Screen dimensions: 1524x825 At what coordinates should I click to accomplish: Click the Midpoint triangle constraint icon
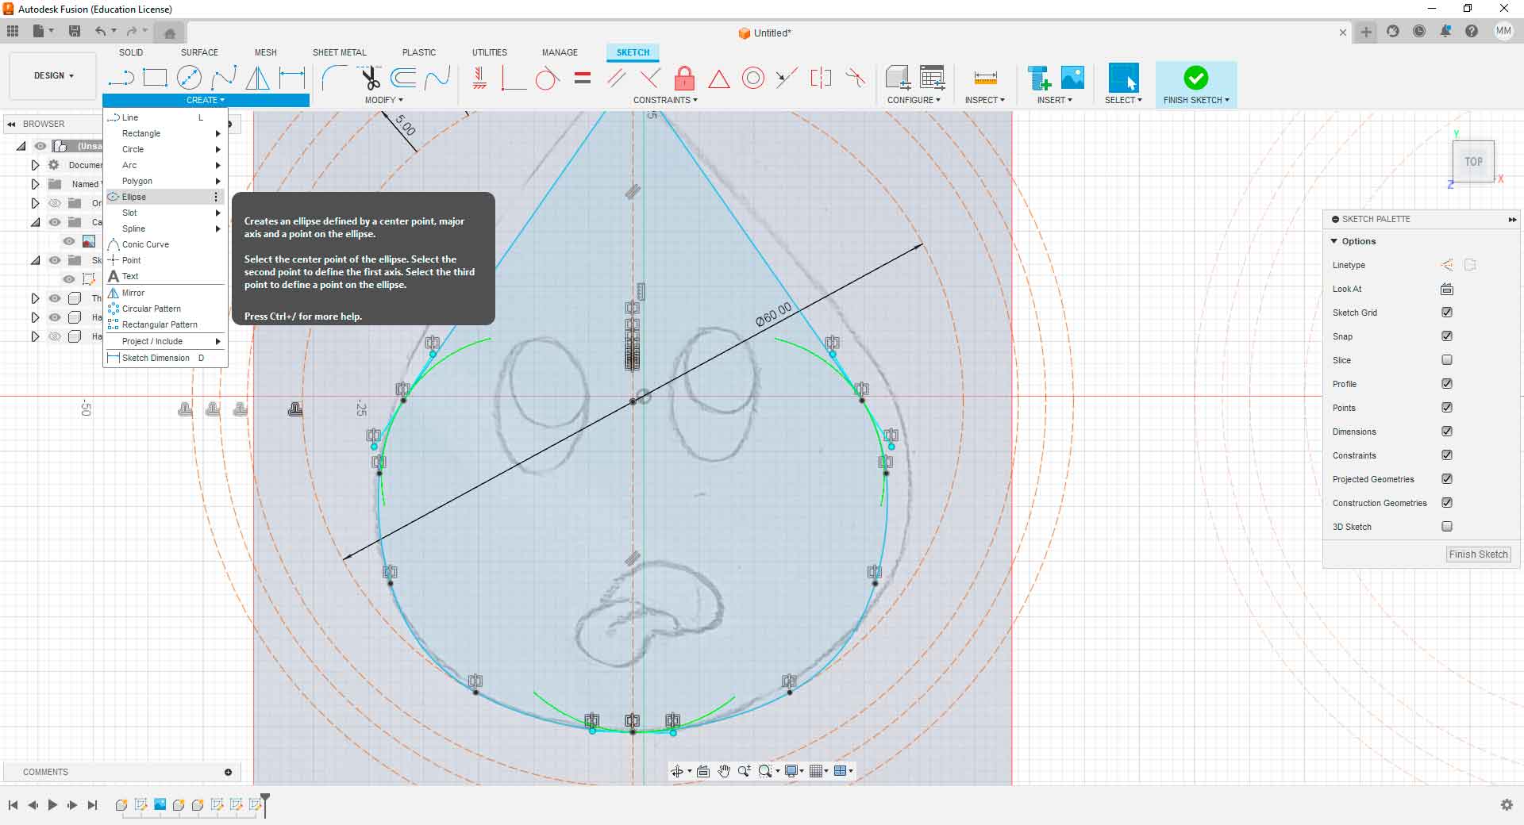(719, 79)
